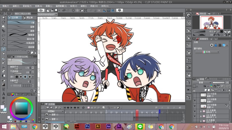Open Chrome from the Windows taskbar

[35, 127]
